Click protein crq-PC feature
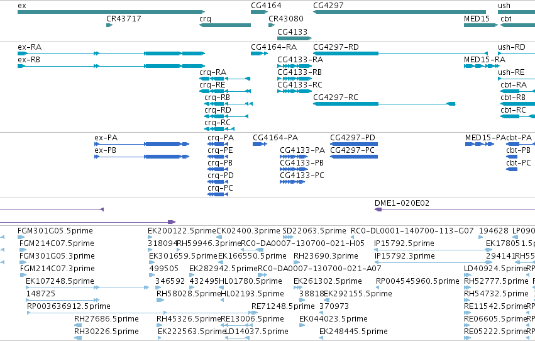535x341 pixels. [x=218, y=194]
